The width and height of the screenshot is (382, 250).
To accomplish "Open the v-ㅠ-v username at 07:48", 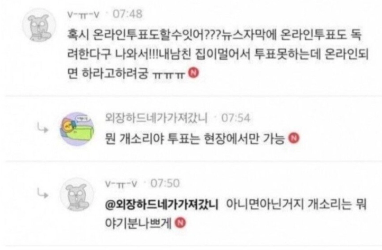I will (x=84, y=15).
